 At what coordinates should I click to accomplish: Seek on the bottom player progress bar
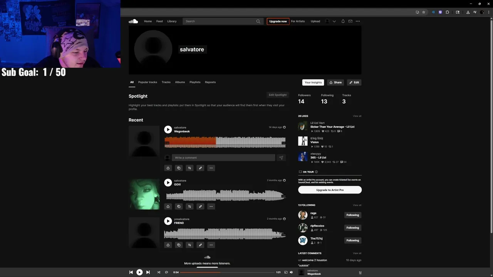pos(227,272)
